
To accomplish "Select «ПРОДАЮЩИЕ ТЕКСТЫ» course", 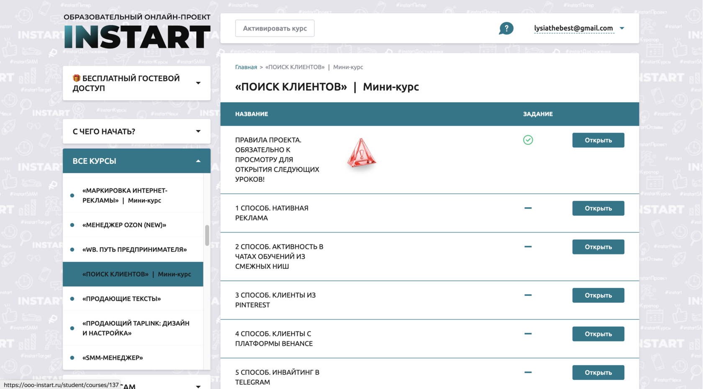I will [133, 299].
